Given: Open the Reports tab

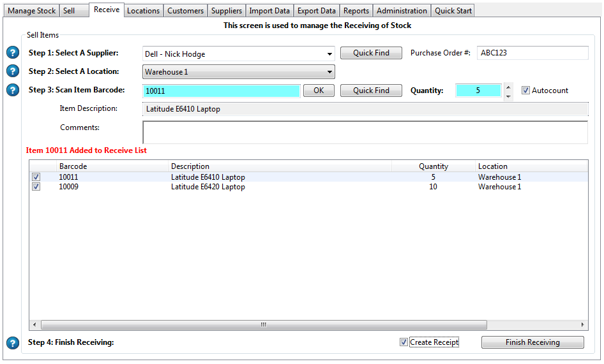Looking at the screenshot, I should click(x=356, y=11).
